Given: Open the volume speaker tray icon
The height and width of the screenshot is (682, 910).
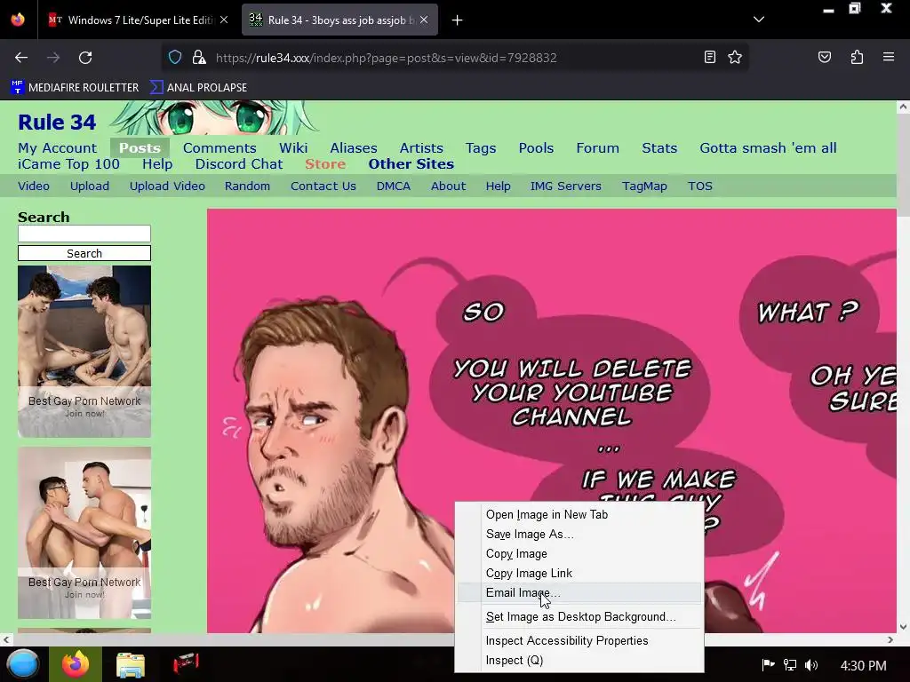Looking at the screenshot, I should (811, 664).
